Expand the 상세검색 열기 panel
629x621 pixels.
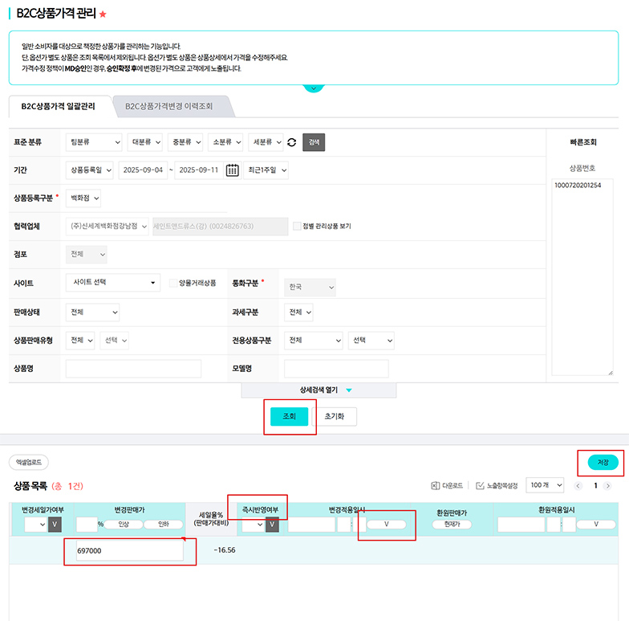(x=319, y=390)
